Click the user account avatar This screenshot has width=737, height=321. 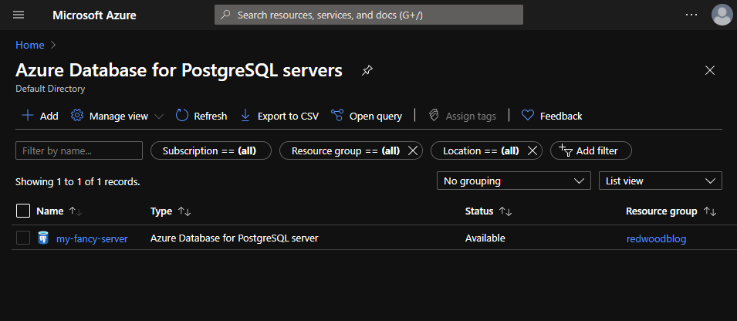722,15
